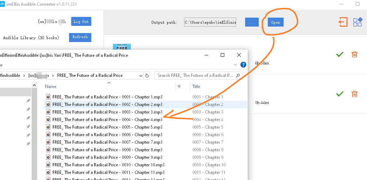The width and height of the screenshot is (367, 180).
Task: Select the Chapter 10.mp3 file
Action: (x=108, y=165)
